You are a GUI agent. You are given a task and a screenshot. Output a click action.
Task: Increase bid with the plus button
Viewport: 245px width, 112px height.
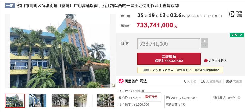(204, 41)
